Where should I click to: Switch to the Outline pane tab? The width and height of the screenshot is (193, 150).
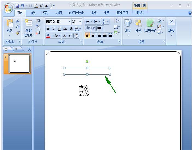16,49
